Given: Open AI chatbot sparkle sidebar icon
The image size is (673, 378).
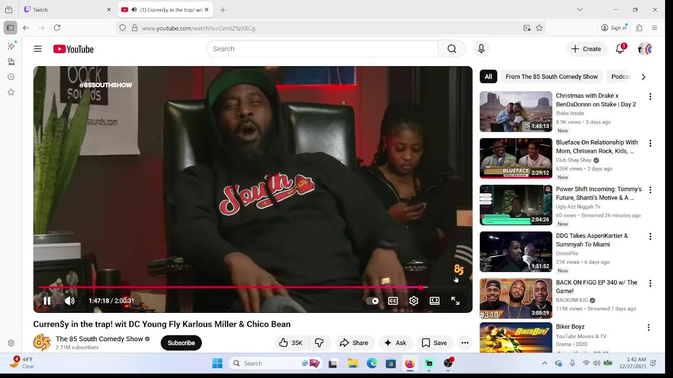Looking at the screenshot, I should point(11,46).
